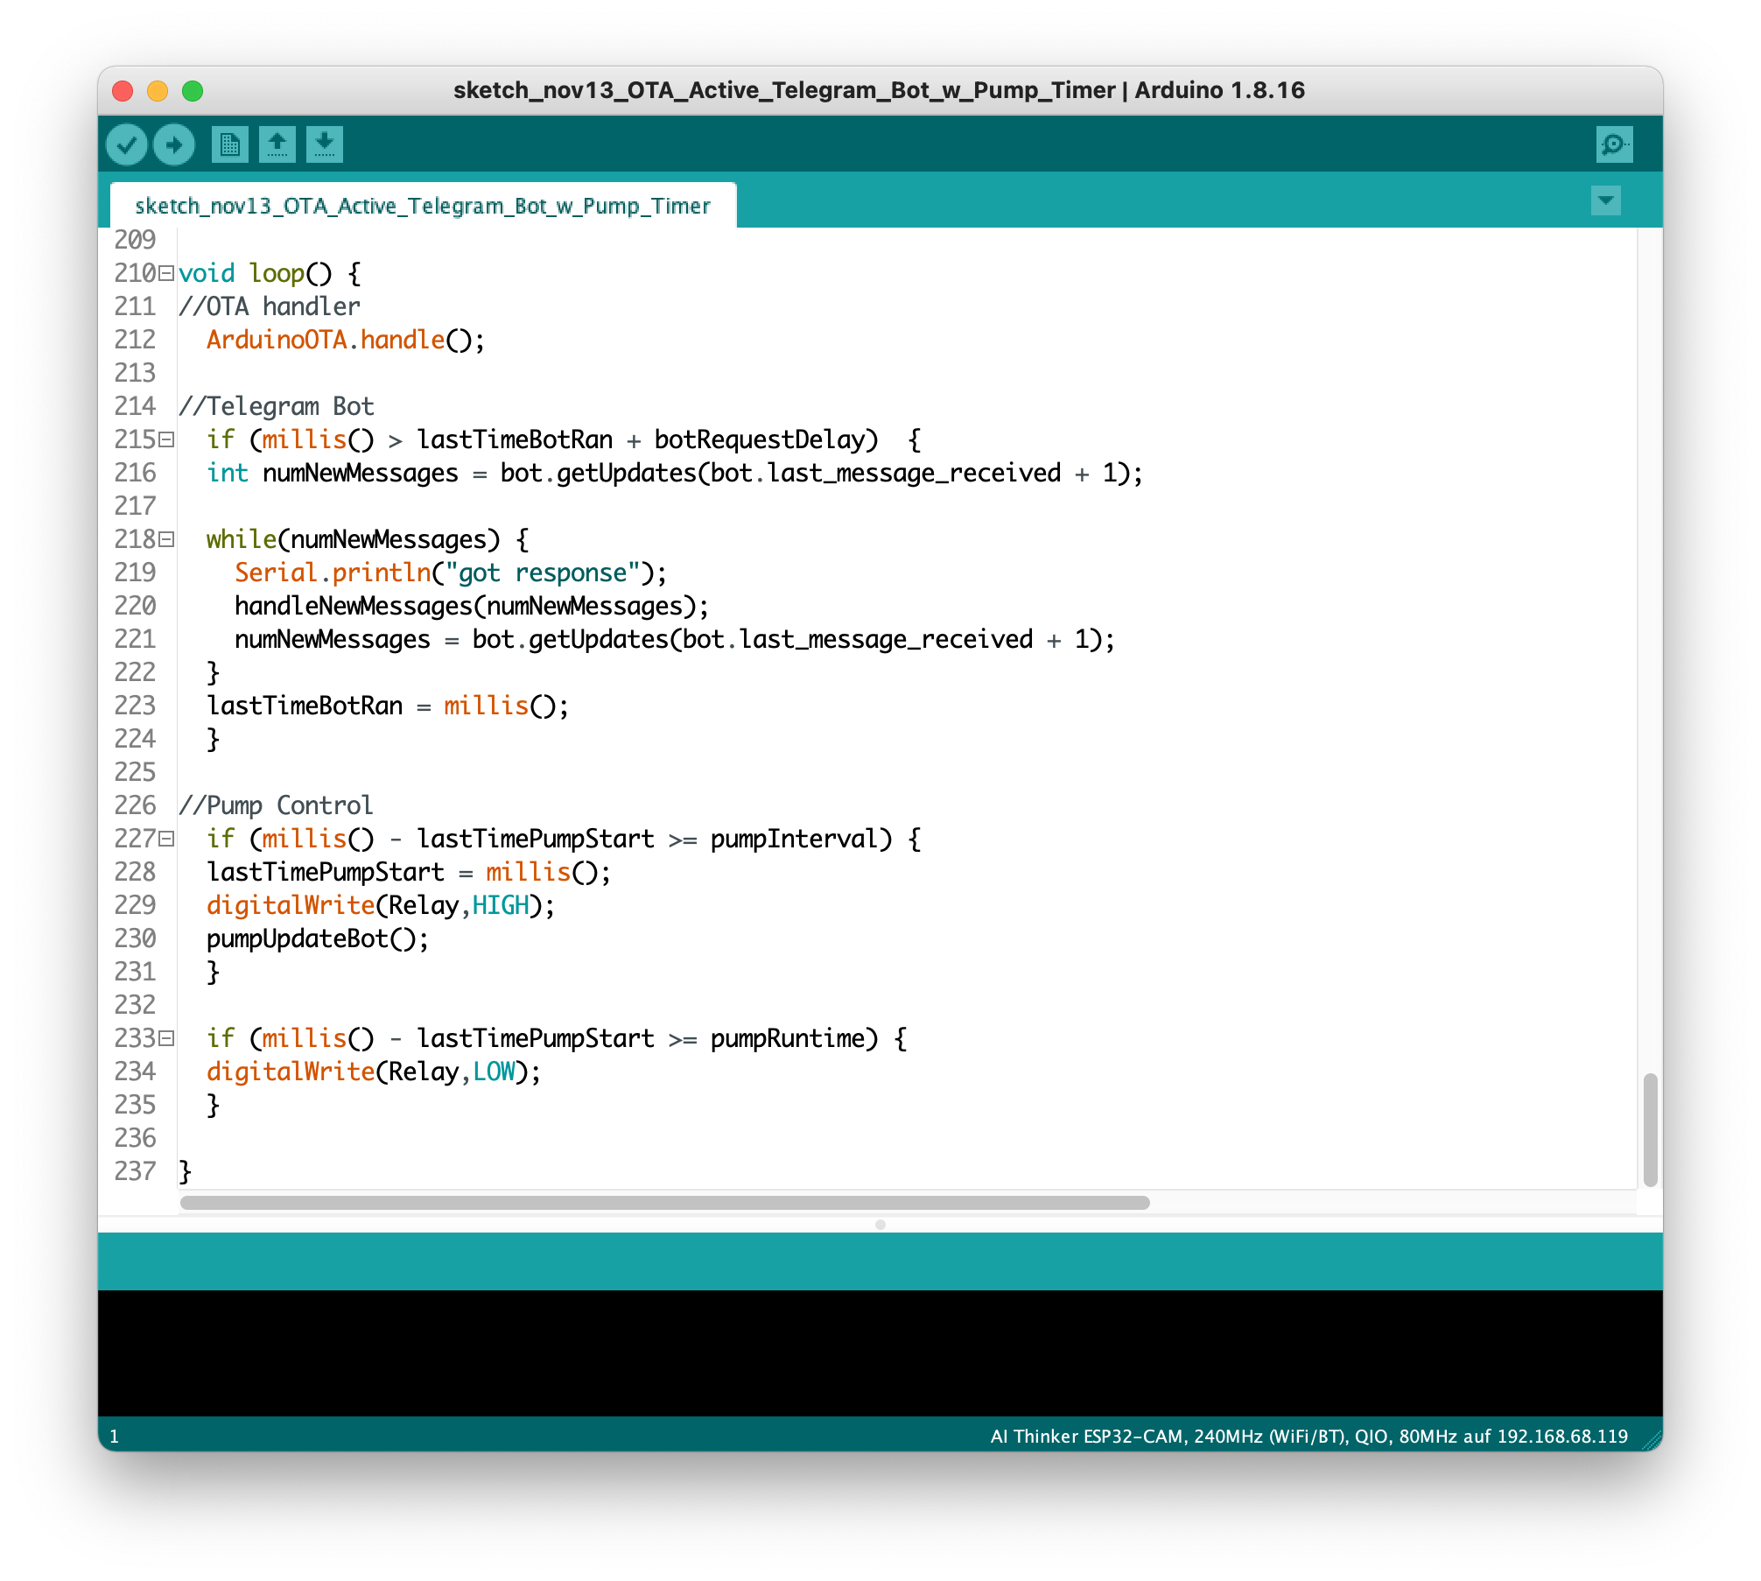The image size is (1761, 1581).
Task: Collapse fold marker at line 215
Action: tap(166, 439)
